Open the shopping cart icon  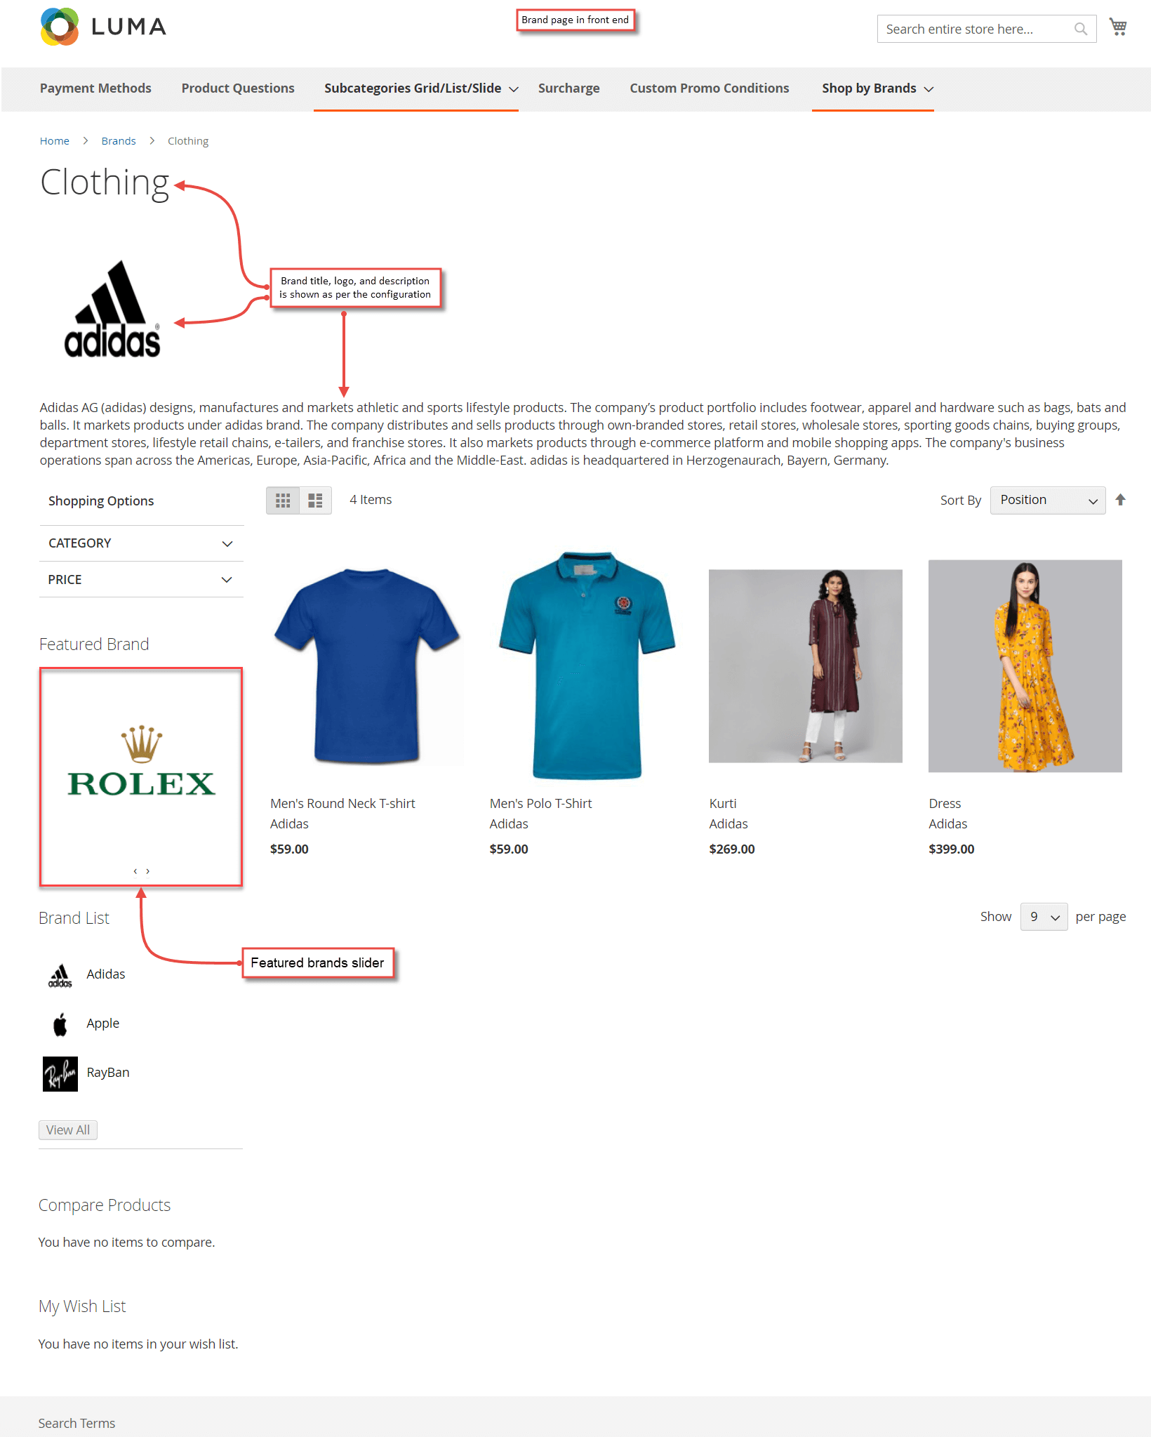click(x=1117, y=27)
